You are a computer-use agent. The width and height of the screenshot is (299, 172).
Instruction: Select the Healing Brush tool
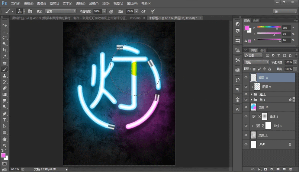(5, 63)
